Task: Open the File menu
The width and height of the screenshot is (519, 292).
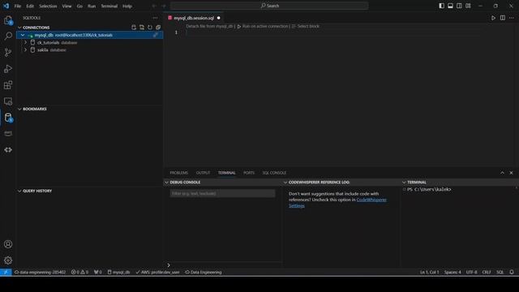Action: [18, 6]
